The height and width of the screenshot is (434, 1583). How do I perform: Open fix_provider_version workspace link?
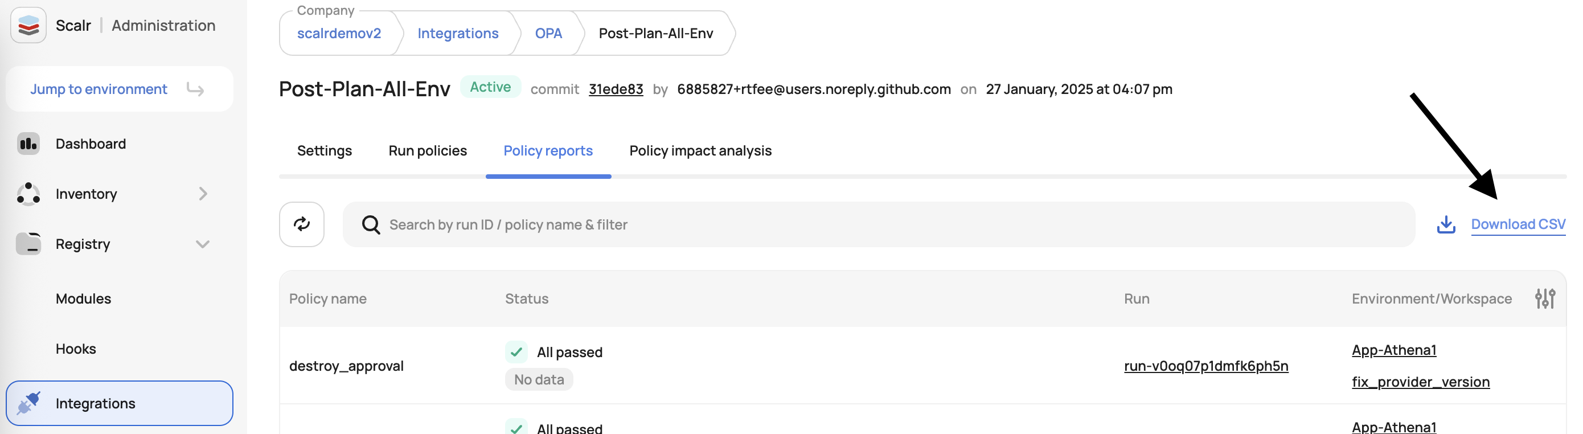click(x=1421, y=382)
